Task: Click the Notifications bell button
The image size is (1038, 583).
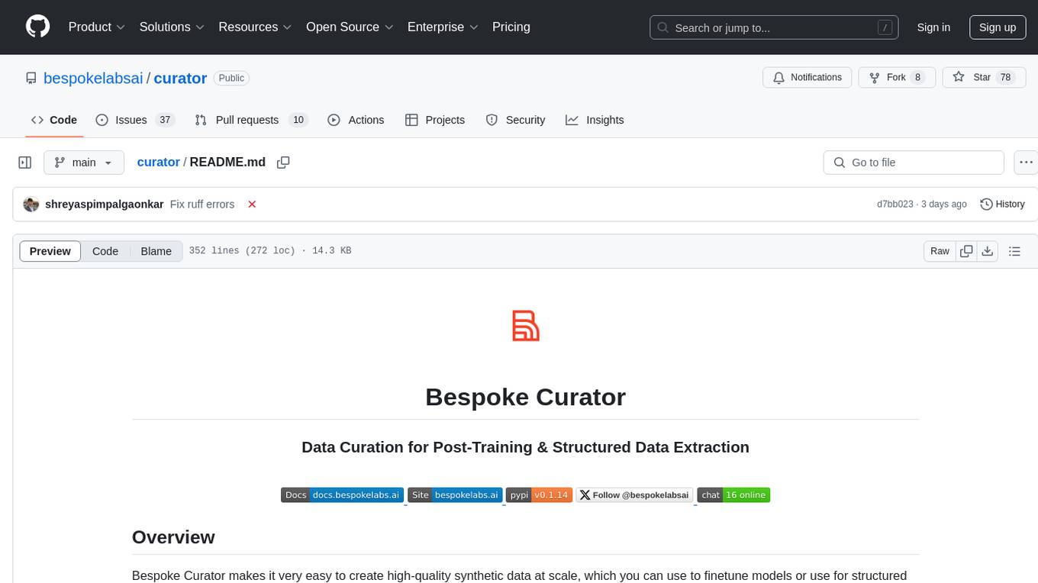Action: pyautogui.click(x=808, y=77)
